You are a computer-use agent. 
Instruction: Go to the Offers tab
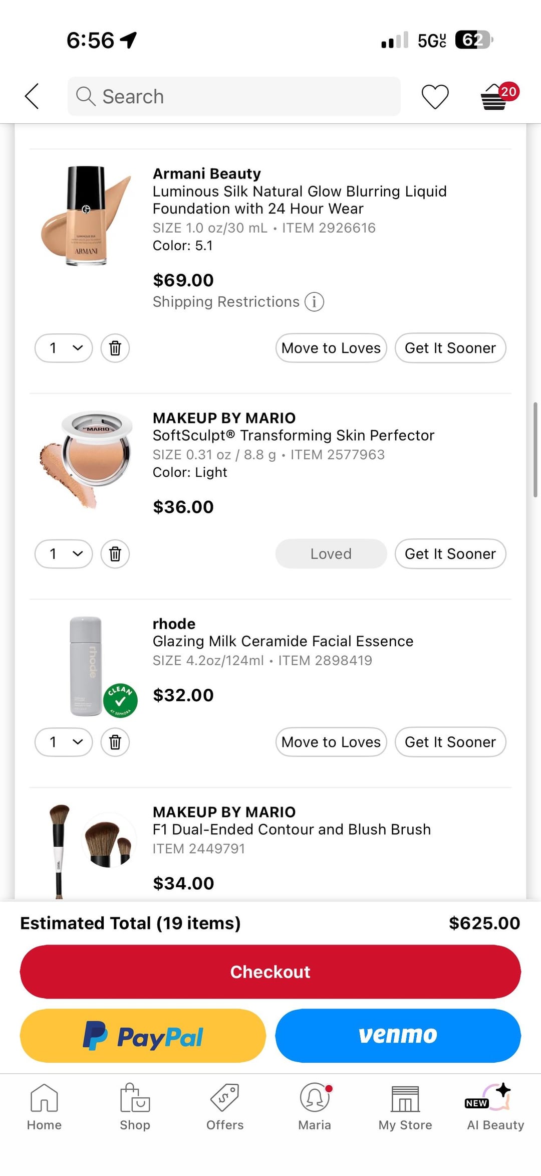click(x=225, y=1107)
